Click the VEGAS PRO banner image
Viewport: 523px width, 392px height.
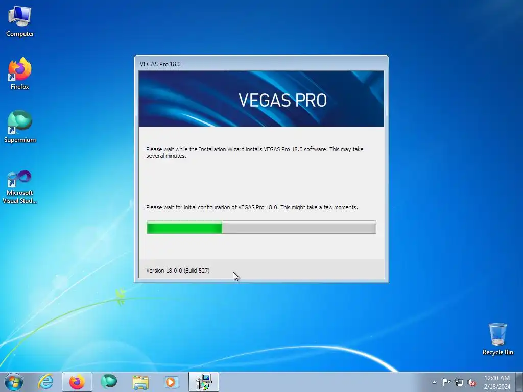261,99
